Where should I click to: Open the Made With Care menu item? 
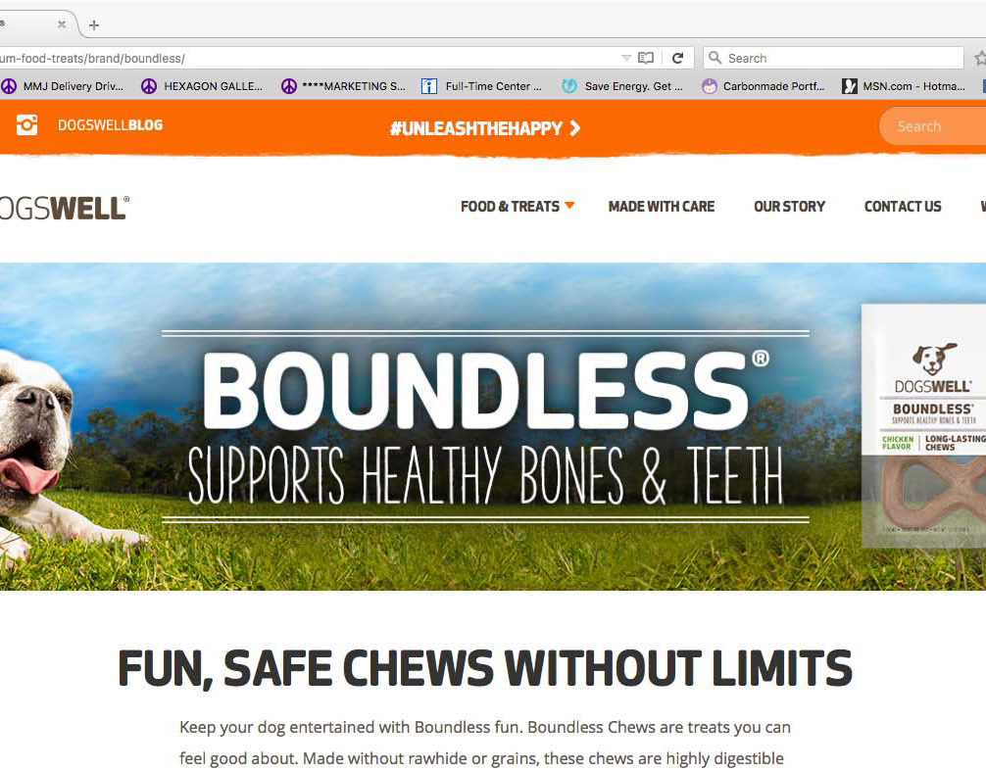click(x=662, y=206)
